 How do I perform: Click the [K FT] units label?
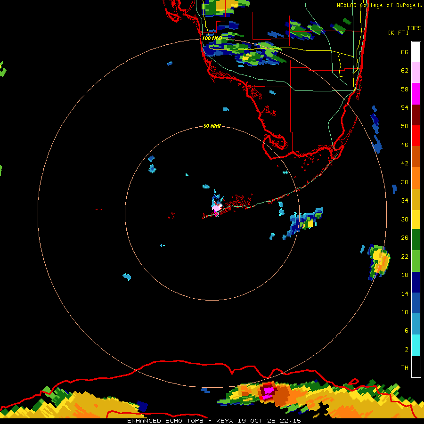(x=398, y=33)
